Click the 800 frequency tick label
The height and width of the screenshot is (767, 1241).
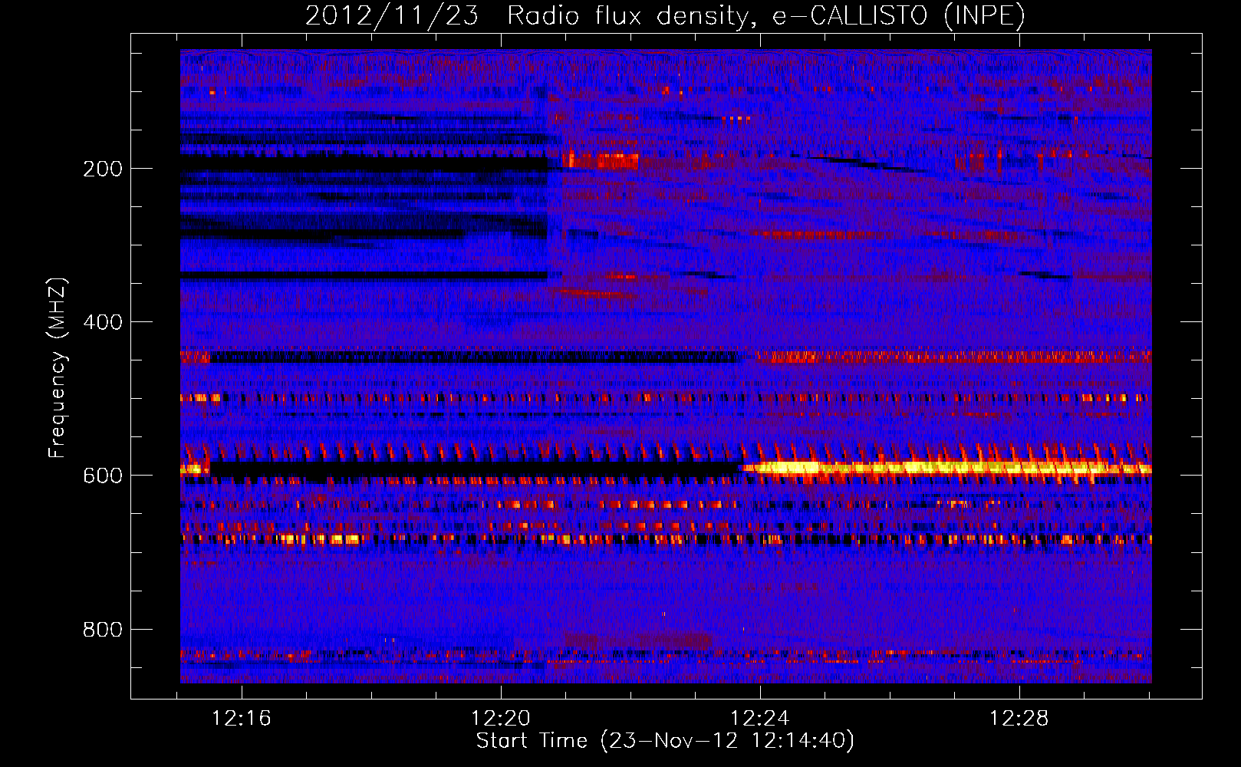(x=103, y=630)
